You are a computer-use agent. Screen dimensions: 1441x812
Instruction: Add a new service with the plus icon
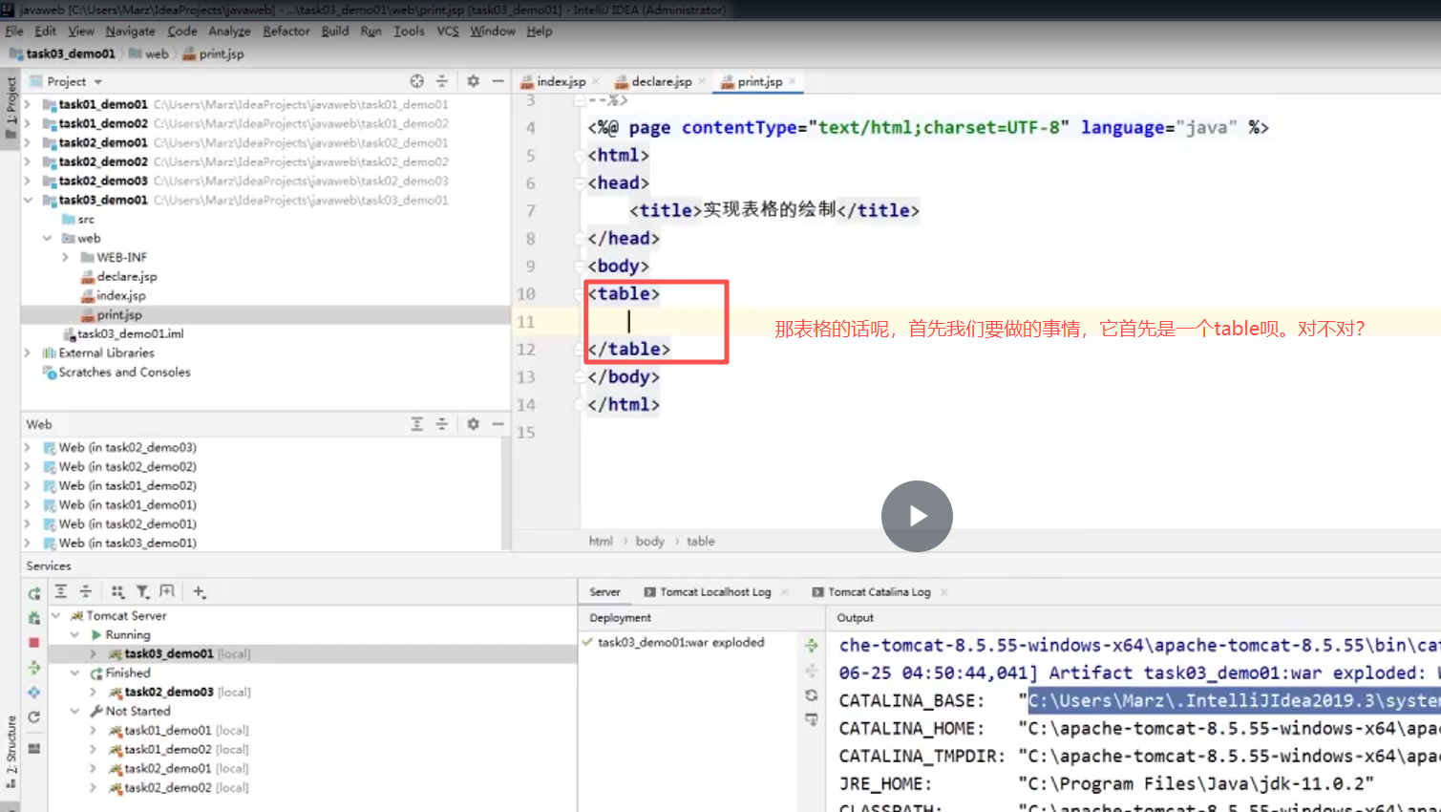[198, 591]
